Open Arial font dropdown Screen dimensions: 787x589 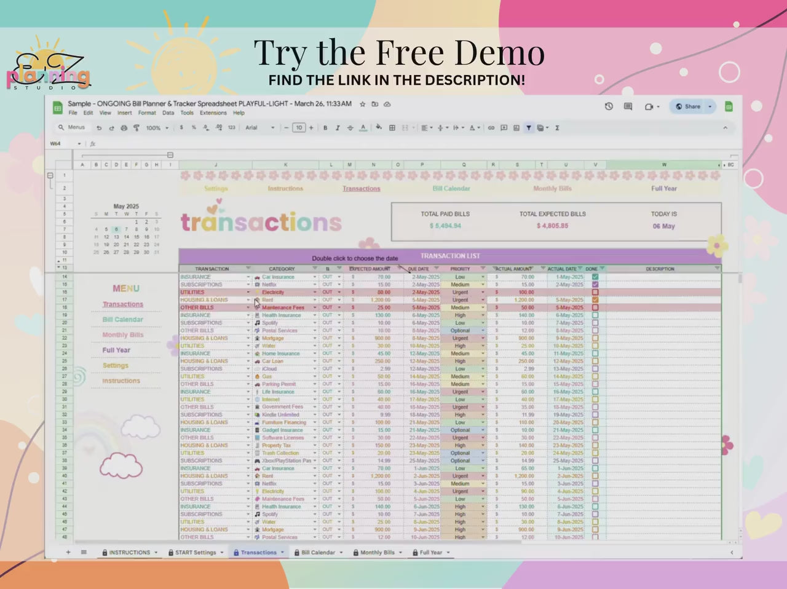[260, 128]
